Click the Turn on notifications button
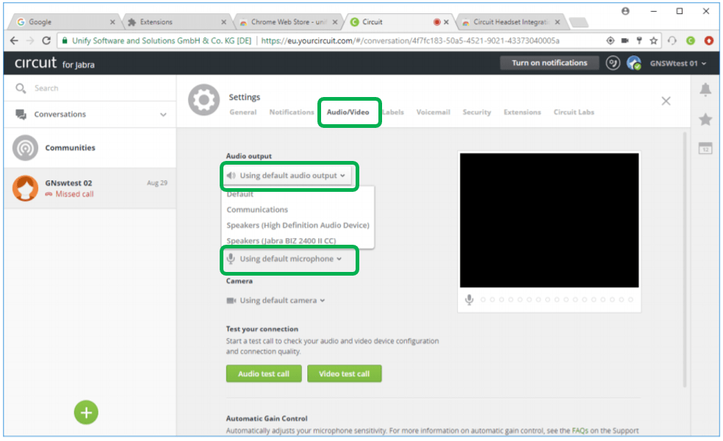Viewport: 723px width, 441px height. coord(549,63)
